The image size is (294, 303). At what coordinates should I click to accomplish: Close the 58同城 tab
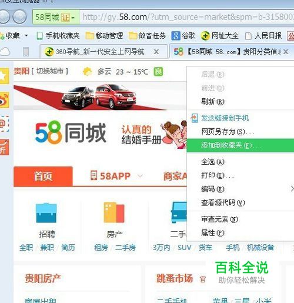[286, 52]
